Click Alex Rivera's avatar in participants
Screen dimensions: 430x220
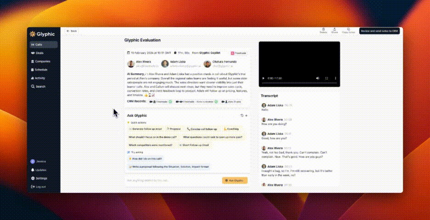pyautogui.click(x=131, y=64)
